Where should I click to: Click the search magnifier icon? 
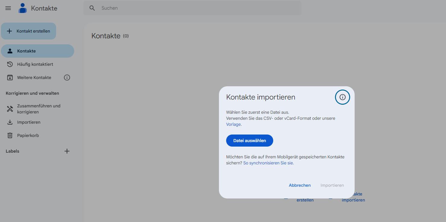point(92,8)
